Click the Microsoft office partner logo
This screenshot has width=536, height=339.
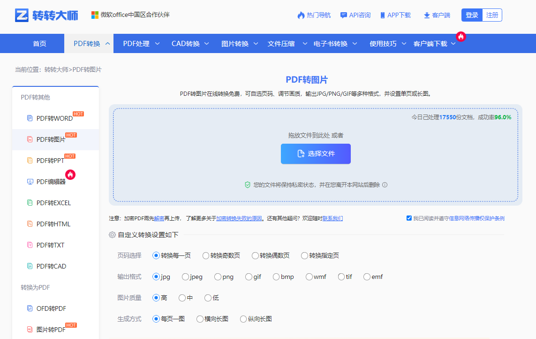[x=95, y=15]
